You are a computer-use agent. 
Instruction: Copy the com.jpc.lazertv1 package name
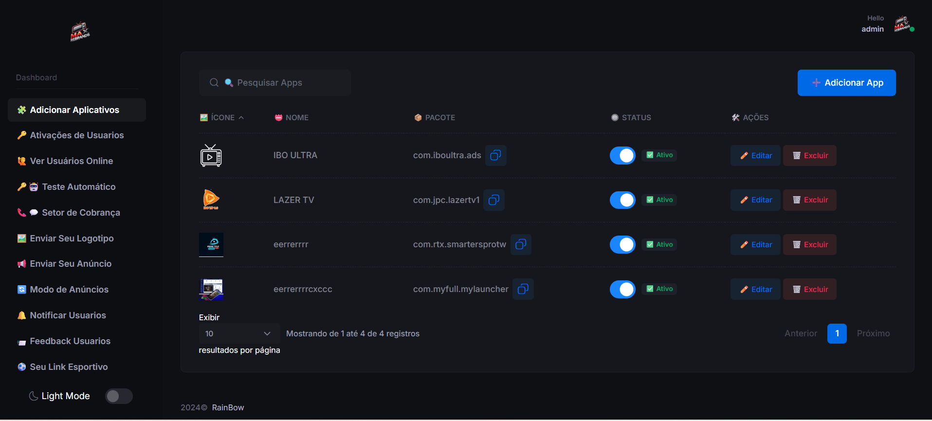(493, 200)
